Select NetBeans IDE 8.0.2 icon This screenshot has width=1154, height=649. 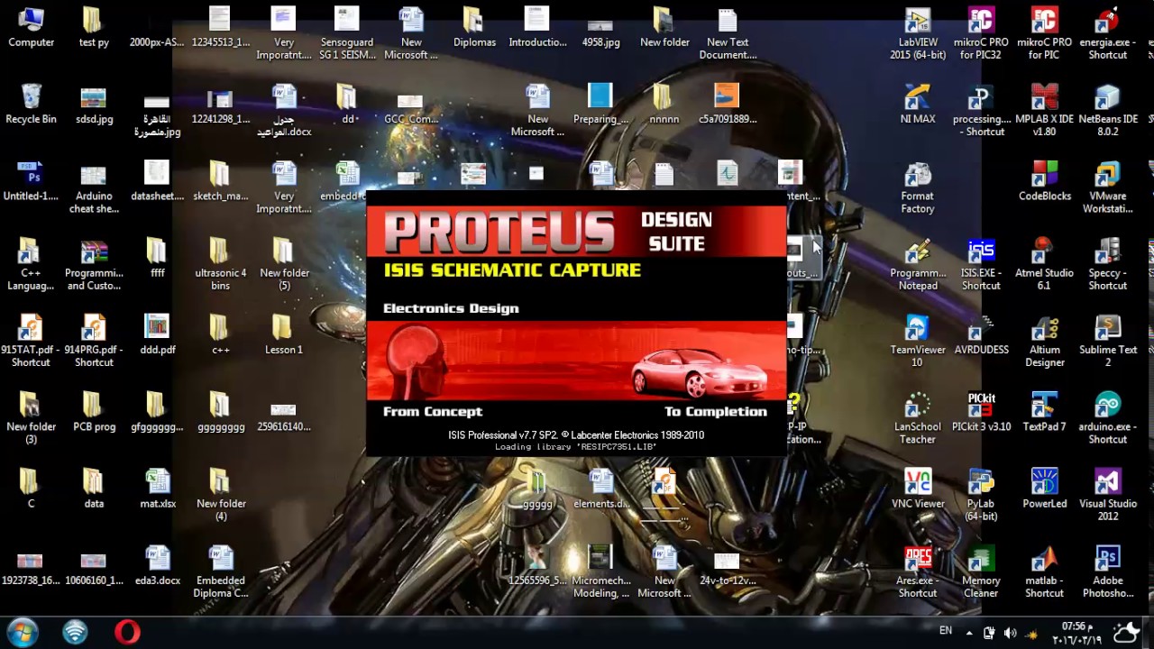pyautogui.click(x=1108, y=111)
